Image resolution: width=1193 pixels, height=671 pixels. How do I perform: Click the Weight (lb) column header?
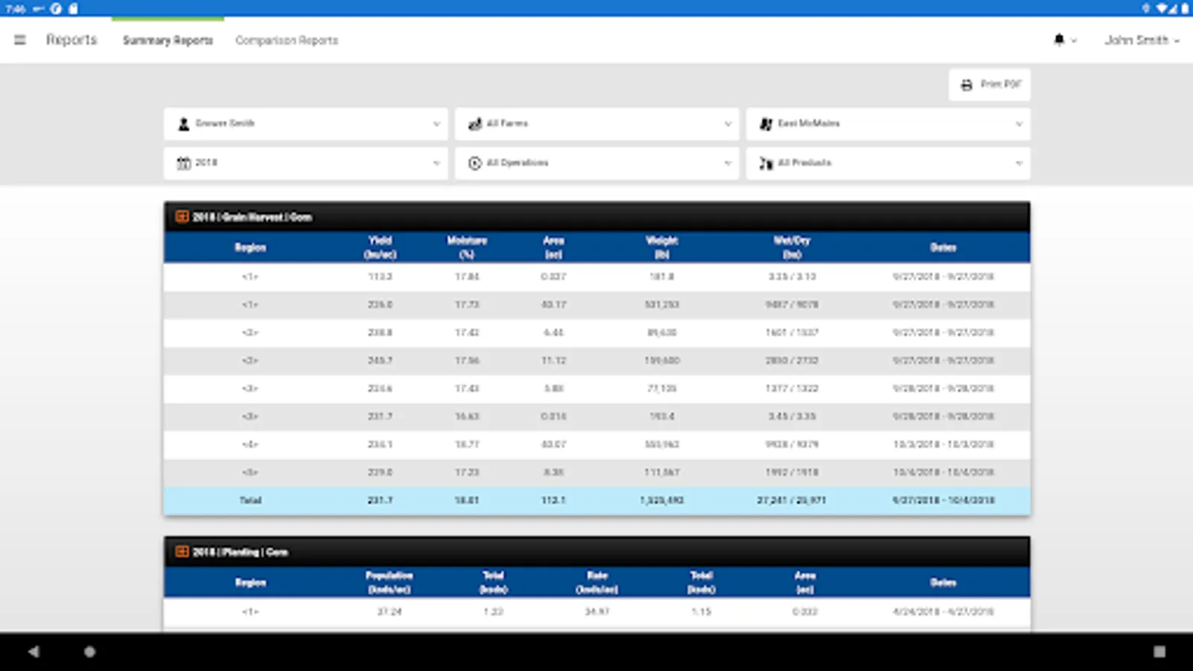[x=662, y=248]
